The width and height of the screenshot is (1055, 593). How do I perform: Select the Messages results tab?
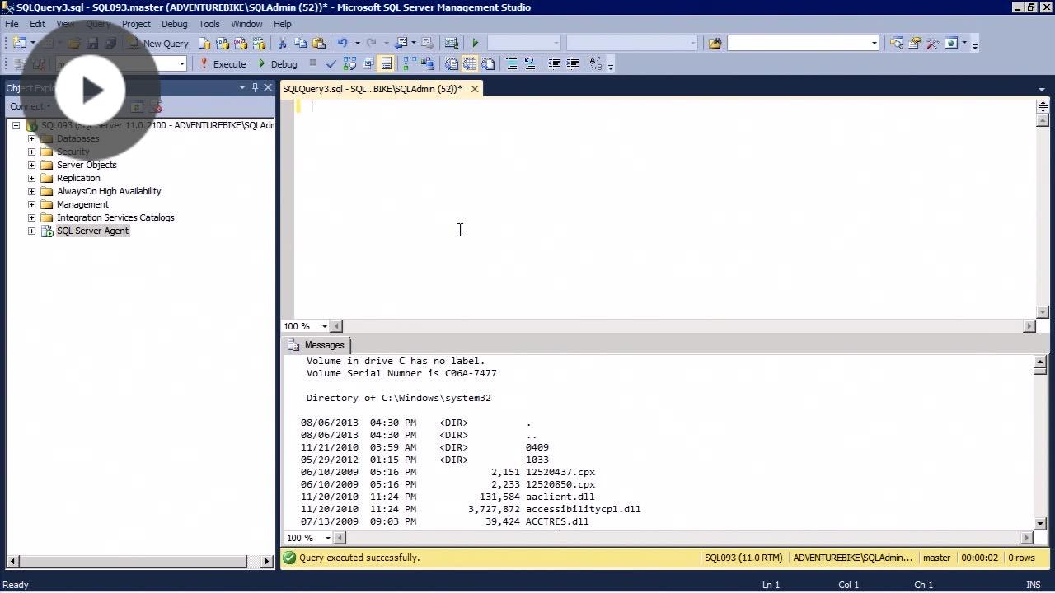tap(316, 345)
